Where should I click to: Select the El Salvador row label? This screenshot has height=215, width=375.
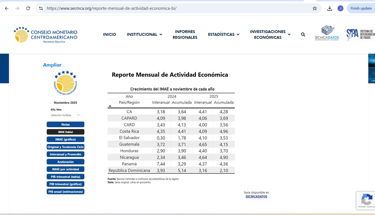point(129,138)
